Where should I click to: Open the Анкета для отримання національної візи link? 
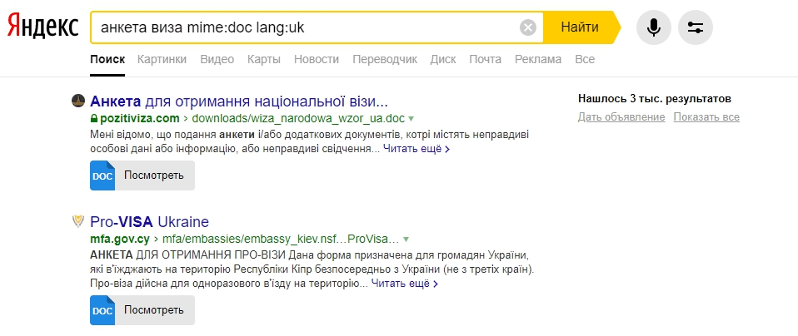[239, 101]
